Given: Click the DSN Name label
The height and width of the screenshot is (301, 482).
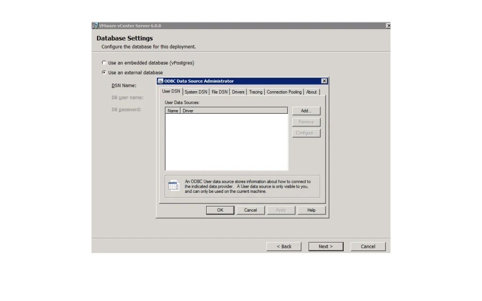Looking at the screenshot, I should tap(124, 86).
